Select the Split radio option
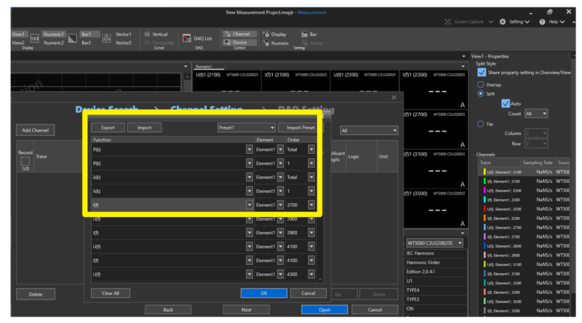Screen dimensions: 582x323 [481, 93]
